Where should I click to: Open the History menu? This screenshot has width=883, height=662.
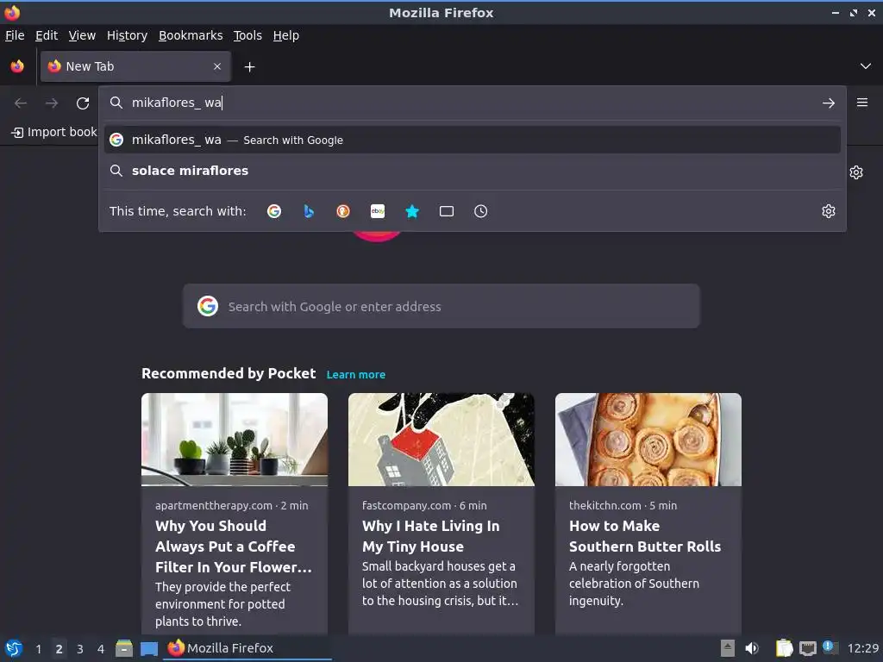pos(128,35)
